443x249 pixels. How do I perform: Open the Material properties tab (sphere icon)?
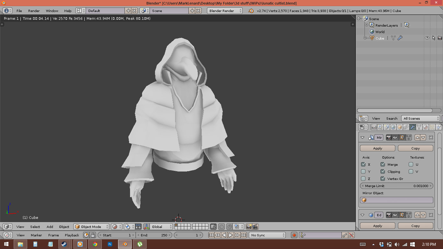tap(425, 127)
